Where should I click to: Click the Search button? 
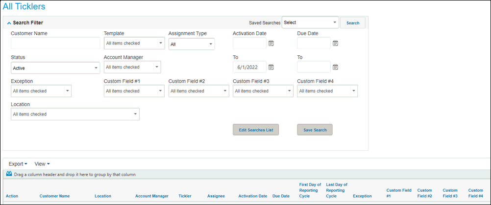(353, 23)
